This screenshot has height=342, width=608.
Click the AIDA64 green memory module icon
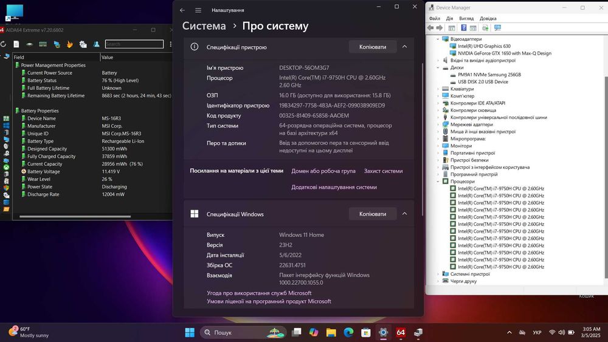(43, 44)
